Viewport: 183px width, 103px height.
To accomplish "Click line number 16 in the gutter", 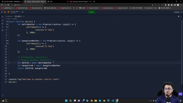I will (6, 63).
